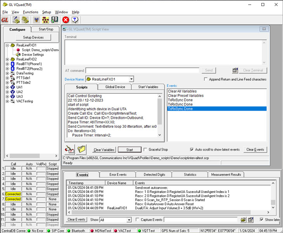Close the Script View window
The width and height of the screenshot is (283, 233).
point(264,29)
